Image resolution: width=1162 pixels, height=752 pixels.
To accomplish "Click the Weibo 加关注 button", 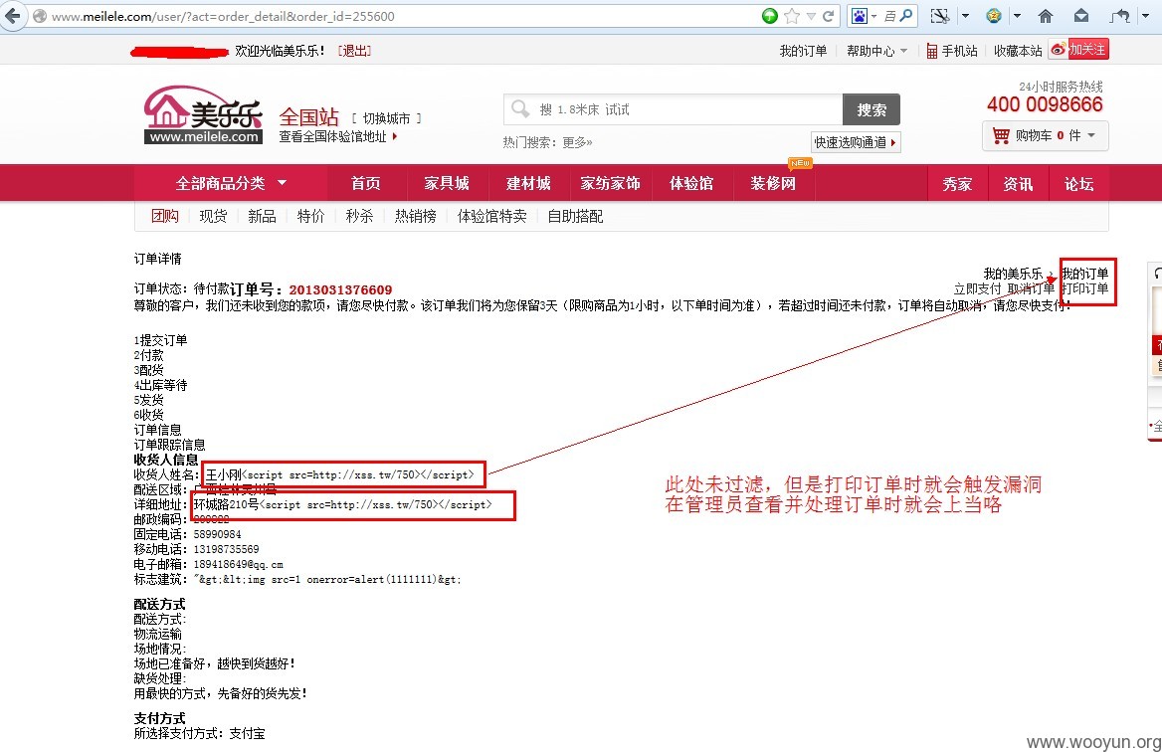I will click(x=1079, y=49).
